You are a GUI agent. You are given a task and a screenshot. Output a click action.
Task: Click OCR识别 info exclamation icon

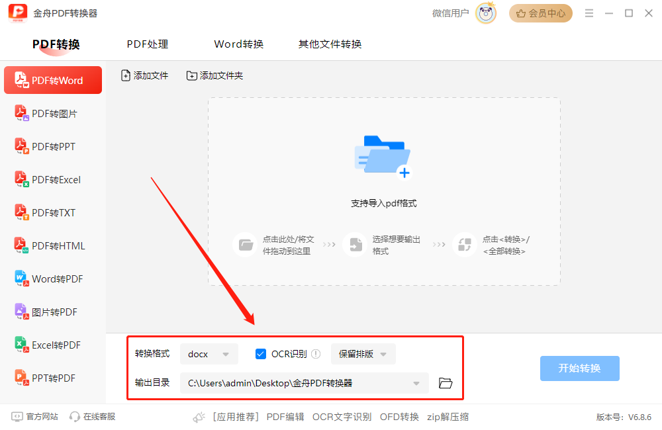(316, 354)
